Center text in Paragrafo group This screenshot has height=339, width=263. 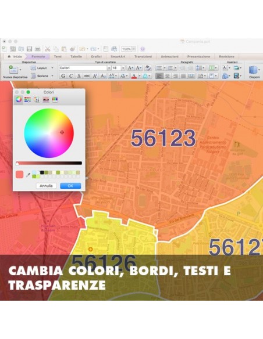[167, 76]
